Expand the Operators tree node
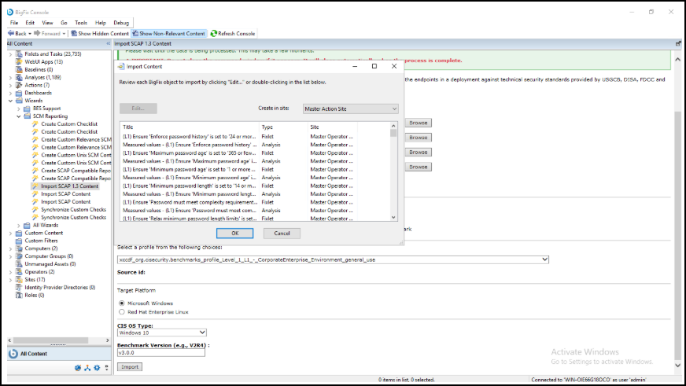This screenshot has width=686, height=386. pos(10,272)
